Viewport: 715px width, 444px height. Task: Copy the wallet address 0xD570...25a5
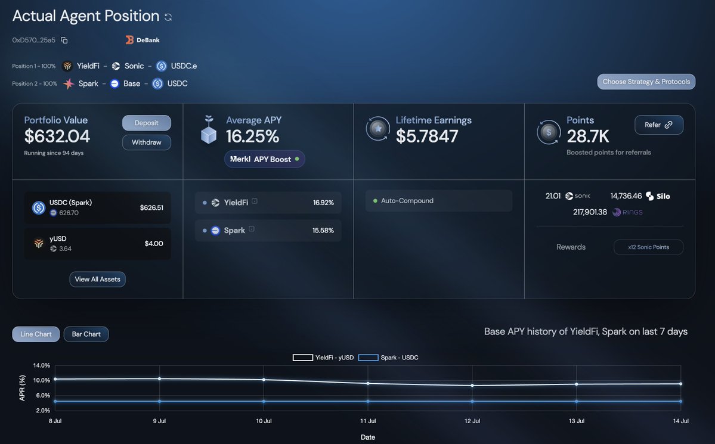[64, 40]
